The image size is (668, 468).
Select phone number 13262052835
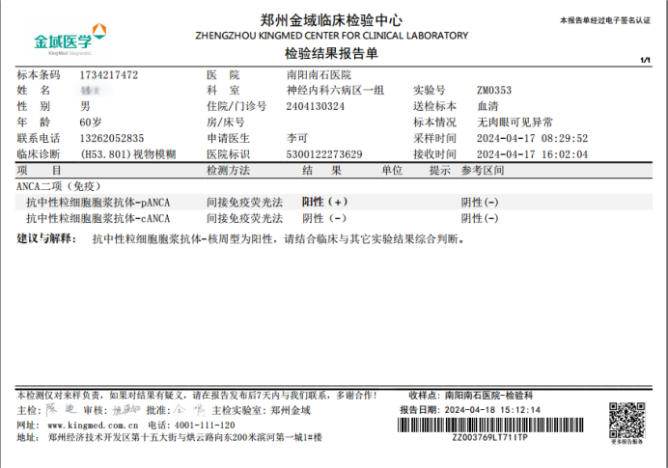click(x=112, y=138)
